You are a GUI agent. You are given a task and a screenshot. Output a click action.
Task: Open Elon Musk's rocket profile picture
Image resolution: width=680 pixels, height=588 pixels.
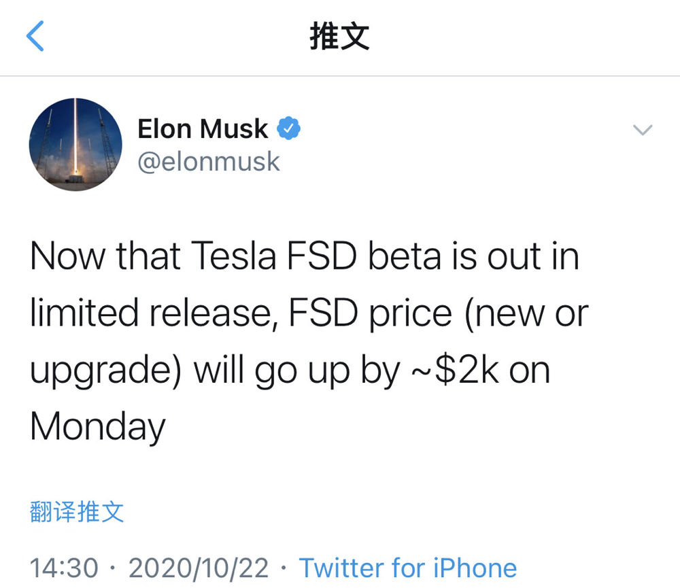click(75, 144)
